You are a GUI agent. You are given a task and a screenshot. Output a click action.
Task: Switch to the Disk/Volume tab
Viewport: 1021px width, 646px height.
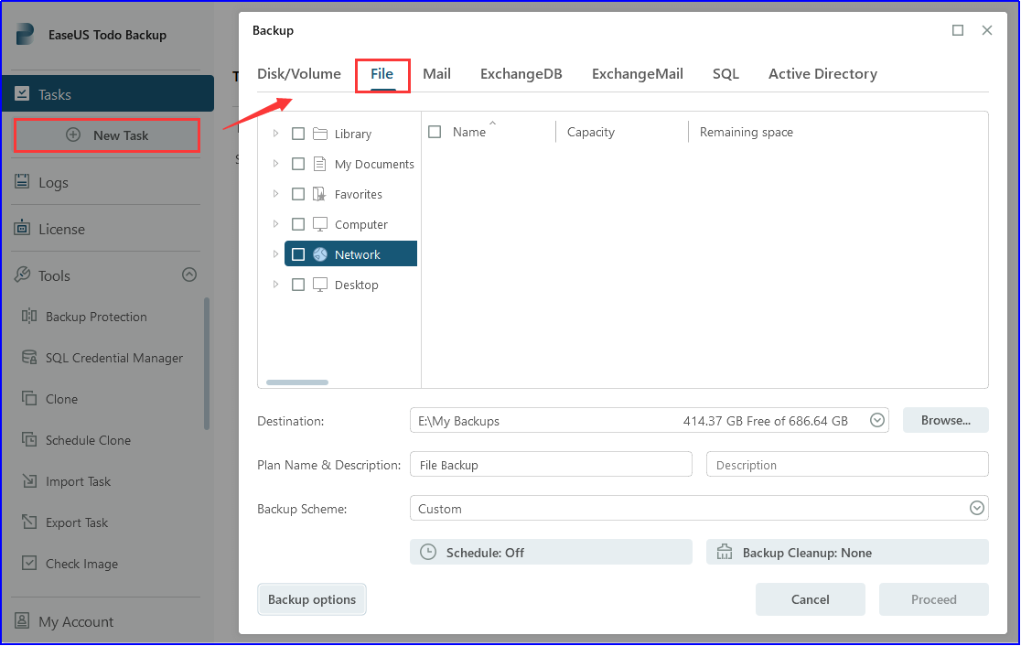[x=299, y=74]
